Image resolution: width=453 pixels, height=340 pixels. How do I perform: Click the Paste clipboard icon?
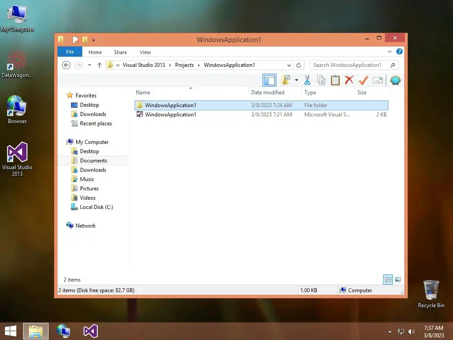click(x=335, y=80)
